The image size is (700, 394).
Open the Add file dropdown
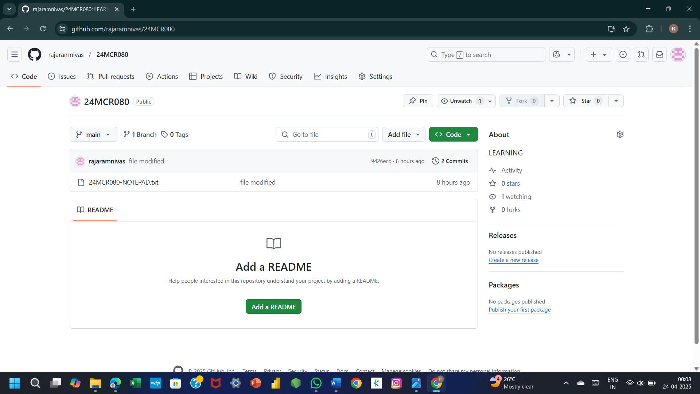[x=404, y=134]
